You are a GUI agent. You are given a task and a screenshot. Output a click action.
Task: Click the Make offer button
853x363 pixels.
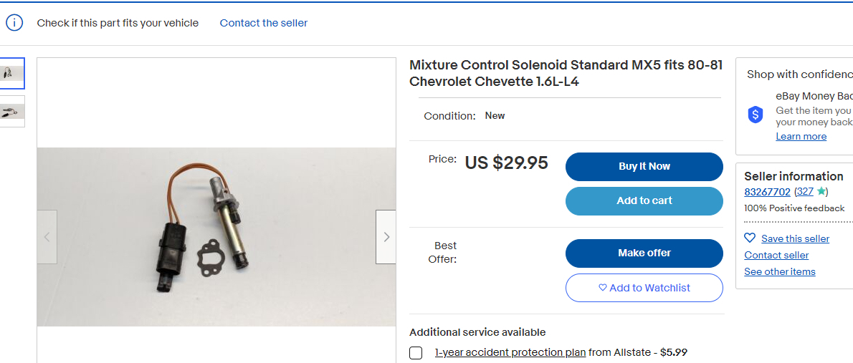(x=644, y=253)
